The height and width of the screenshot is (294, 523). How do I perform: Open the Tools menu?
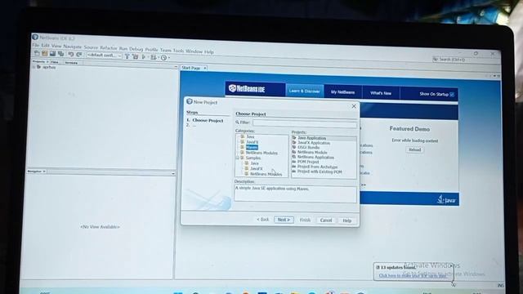[178, 51]
